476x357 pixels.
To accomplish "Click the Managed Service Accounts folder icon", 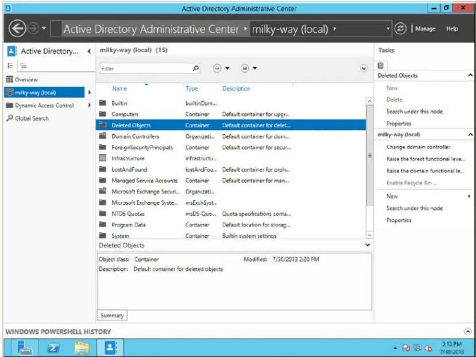I will (x=103, y=180).
